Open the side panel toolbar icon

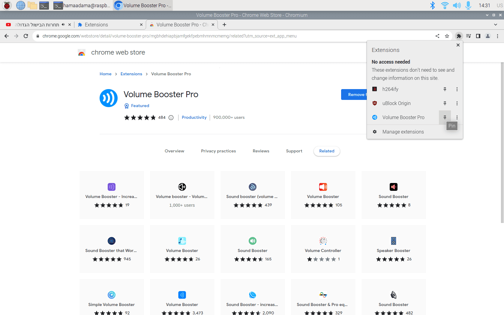[478, 36]
